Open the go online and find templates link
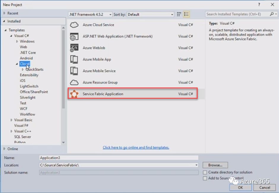279x193 pixels. (x=136, y=147)
